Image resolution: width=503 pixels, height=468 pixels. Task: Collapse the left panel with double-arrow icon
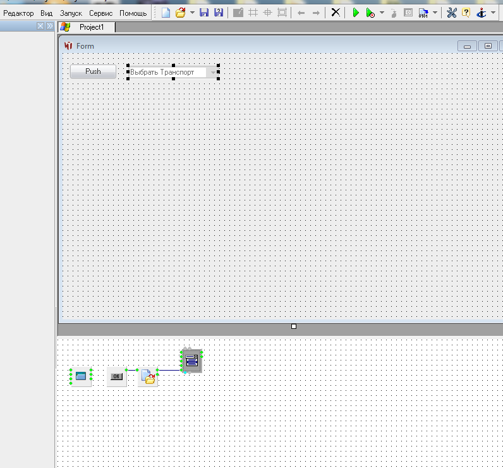pyautogui.click(x=50, y=26)
